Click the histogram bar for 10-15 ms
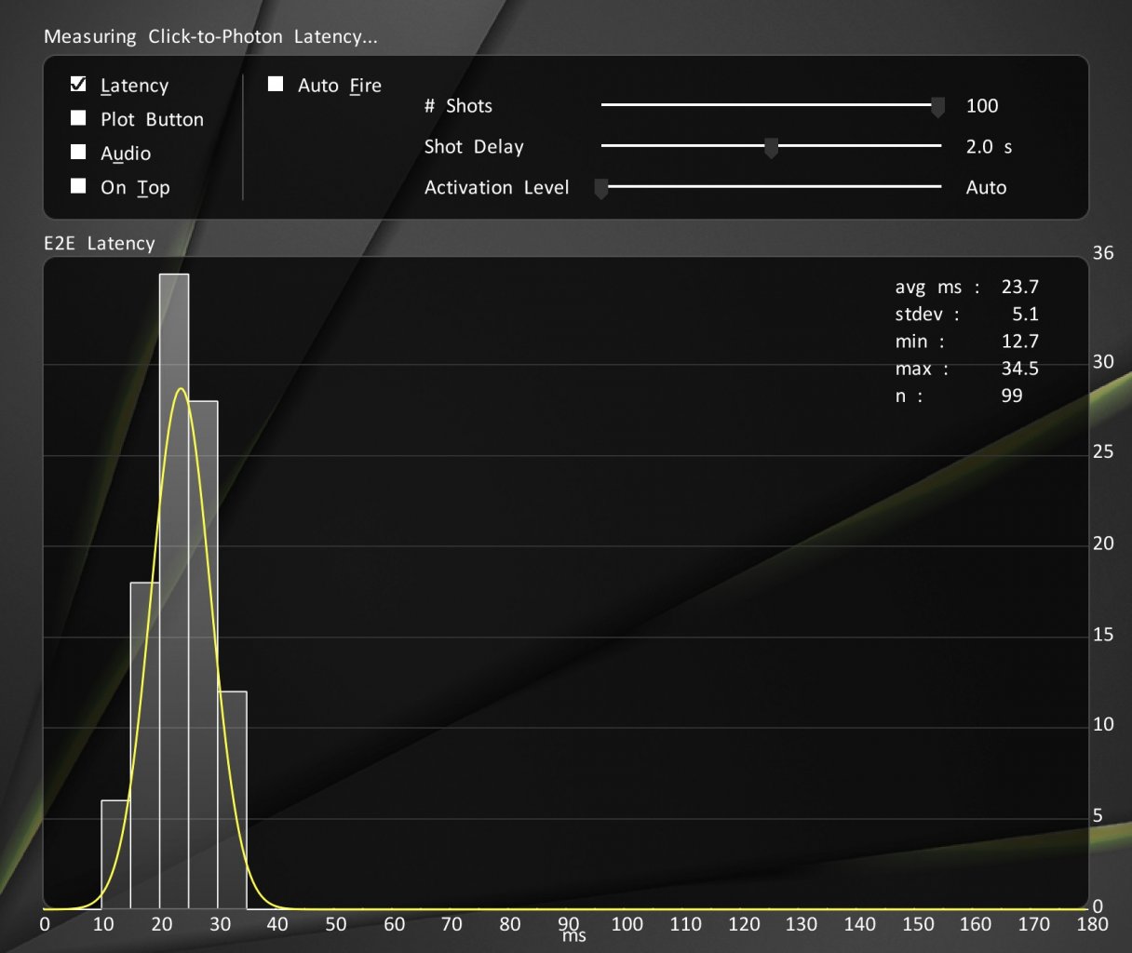Viewport: 1132px width, 953px height. point(115,854)
